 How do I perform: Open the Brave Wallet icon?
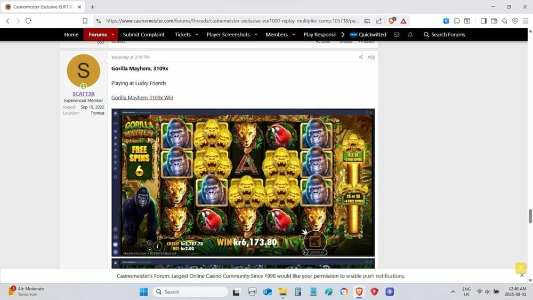point(494,21)
